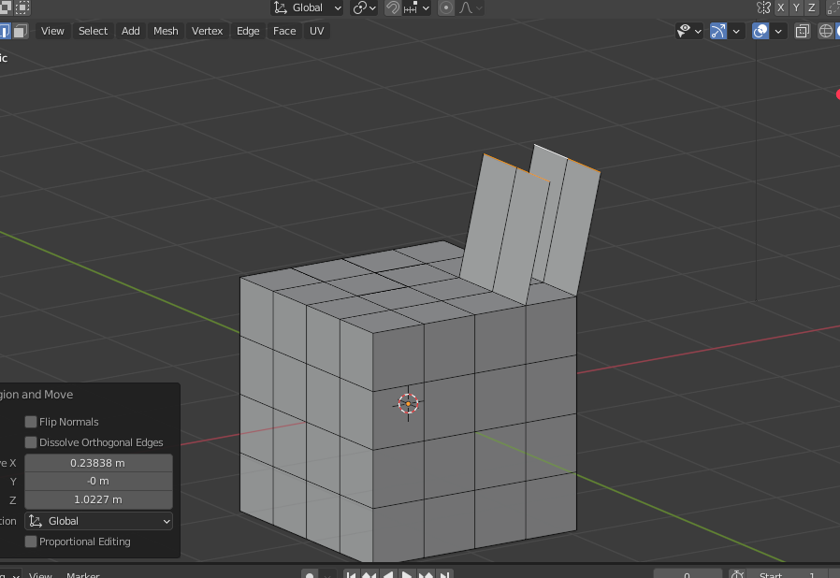
Task: Expand the gizmo options dropdown arrow
Action: (x=736, y=31)
